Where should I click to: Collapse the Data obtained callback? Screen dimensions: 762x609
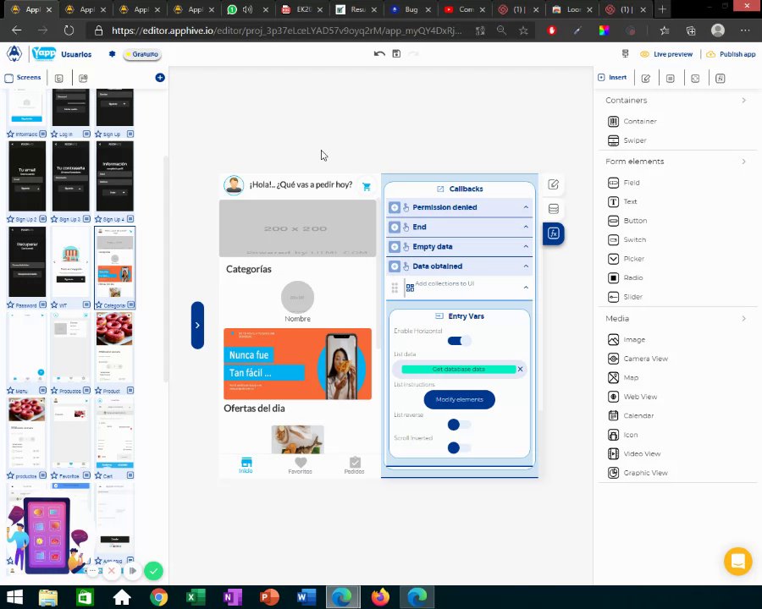point(526,266)
